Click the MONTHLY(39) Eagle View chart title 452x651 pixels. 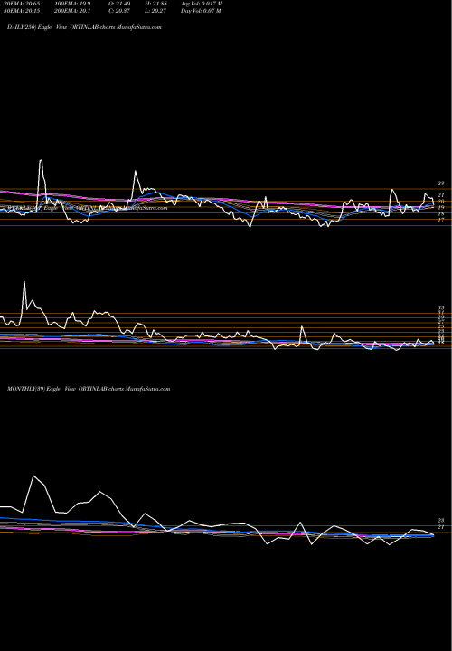coord(89,389)
